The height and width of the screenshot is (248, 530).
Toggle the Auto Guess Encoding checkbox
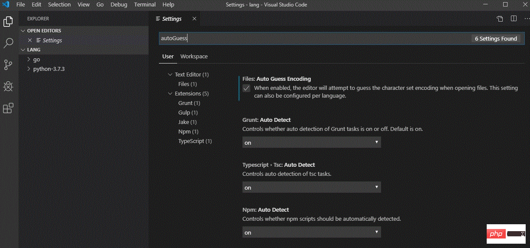(246, 88)
